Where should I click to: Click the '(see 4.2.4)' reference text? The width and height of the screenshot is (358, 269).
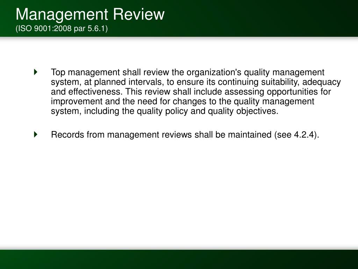click(296, 135)
